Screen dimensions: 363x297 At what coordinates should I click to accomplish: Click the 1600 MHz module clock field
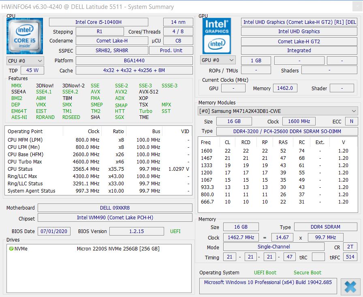(x=299, y=121)
